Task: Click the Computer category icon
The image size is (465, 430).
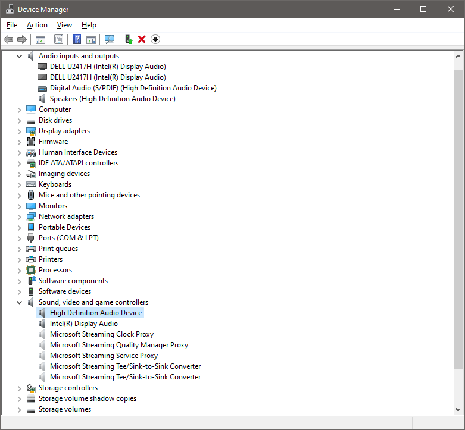Action: pyautogui.click(x=31, y=109)
